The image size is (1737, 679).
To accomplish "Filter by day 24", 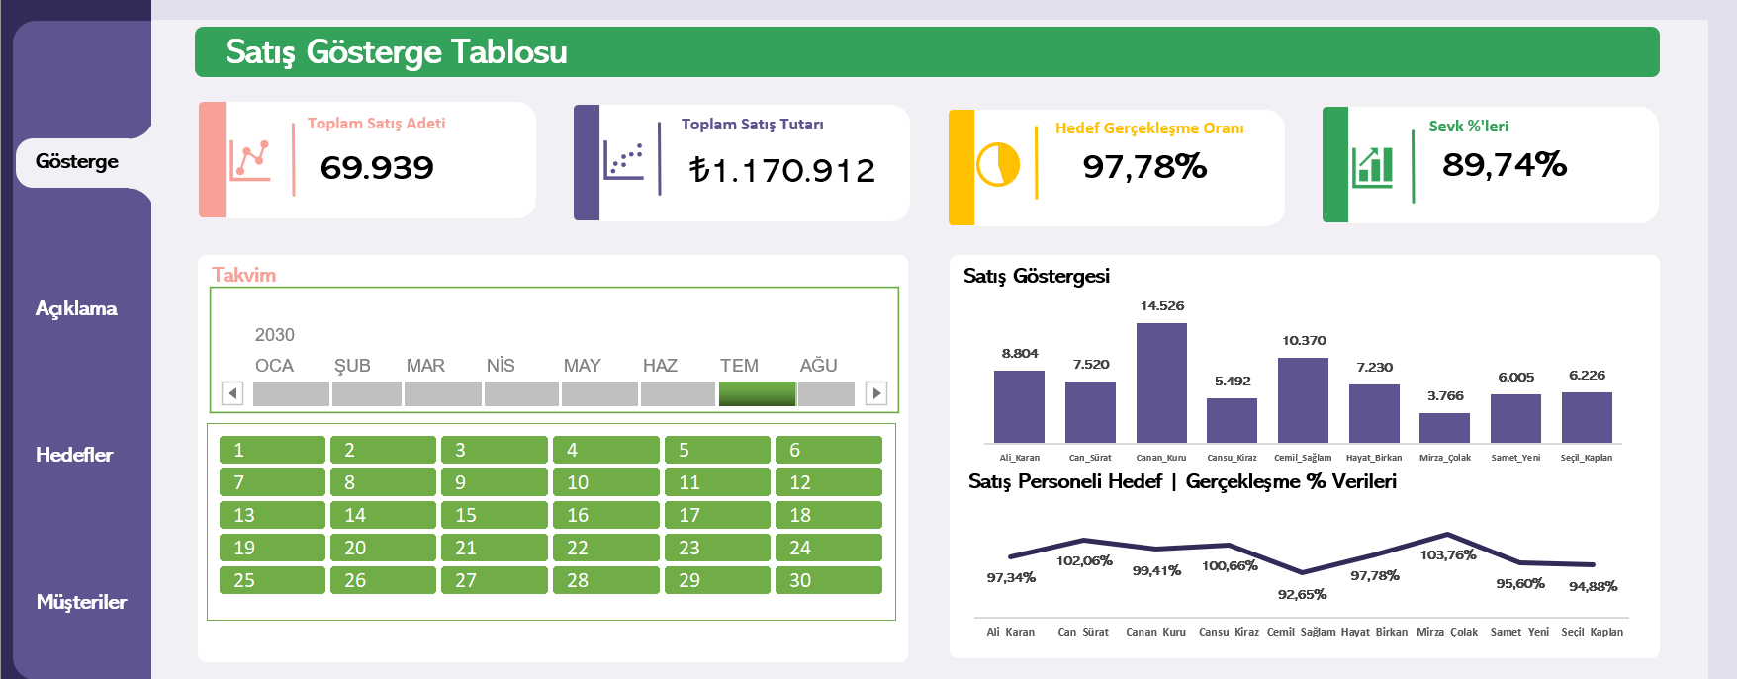I will tap(828, 548).
